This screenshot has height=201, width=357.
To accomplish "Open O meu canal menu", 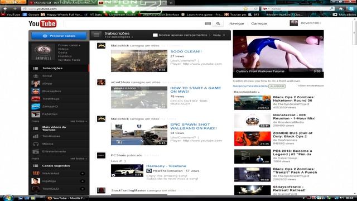I will [69, 45].
